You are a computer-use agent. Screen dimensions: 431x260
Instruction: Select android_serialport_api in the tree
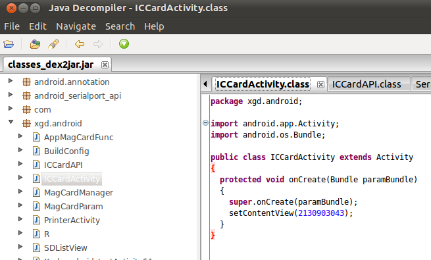pos(78,96)
